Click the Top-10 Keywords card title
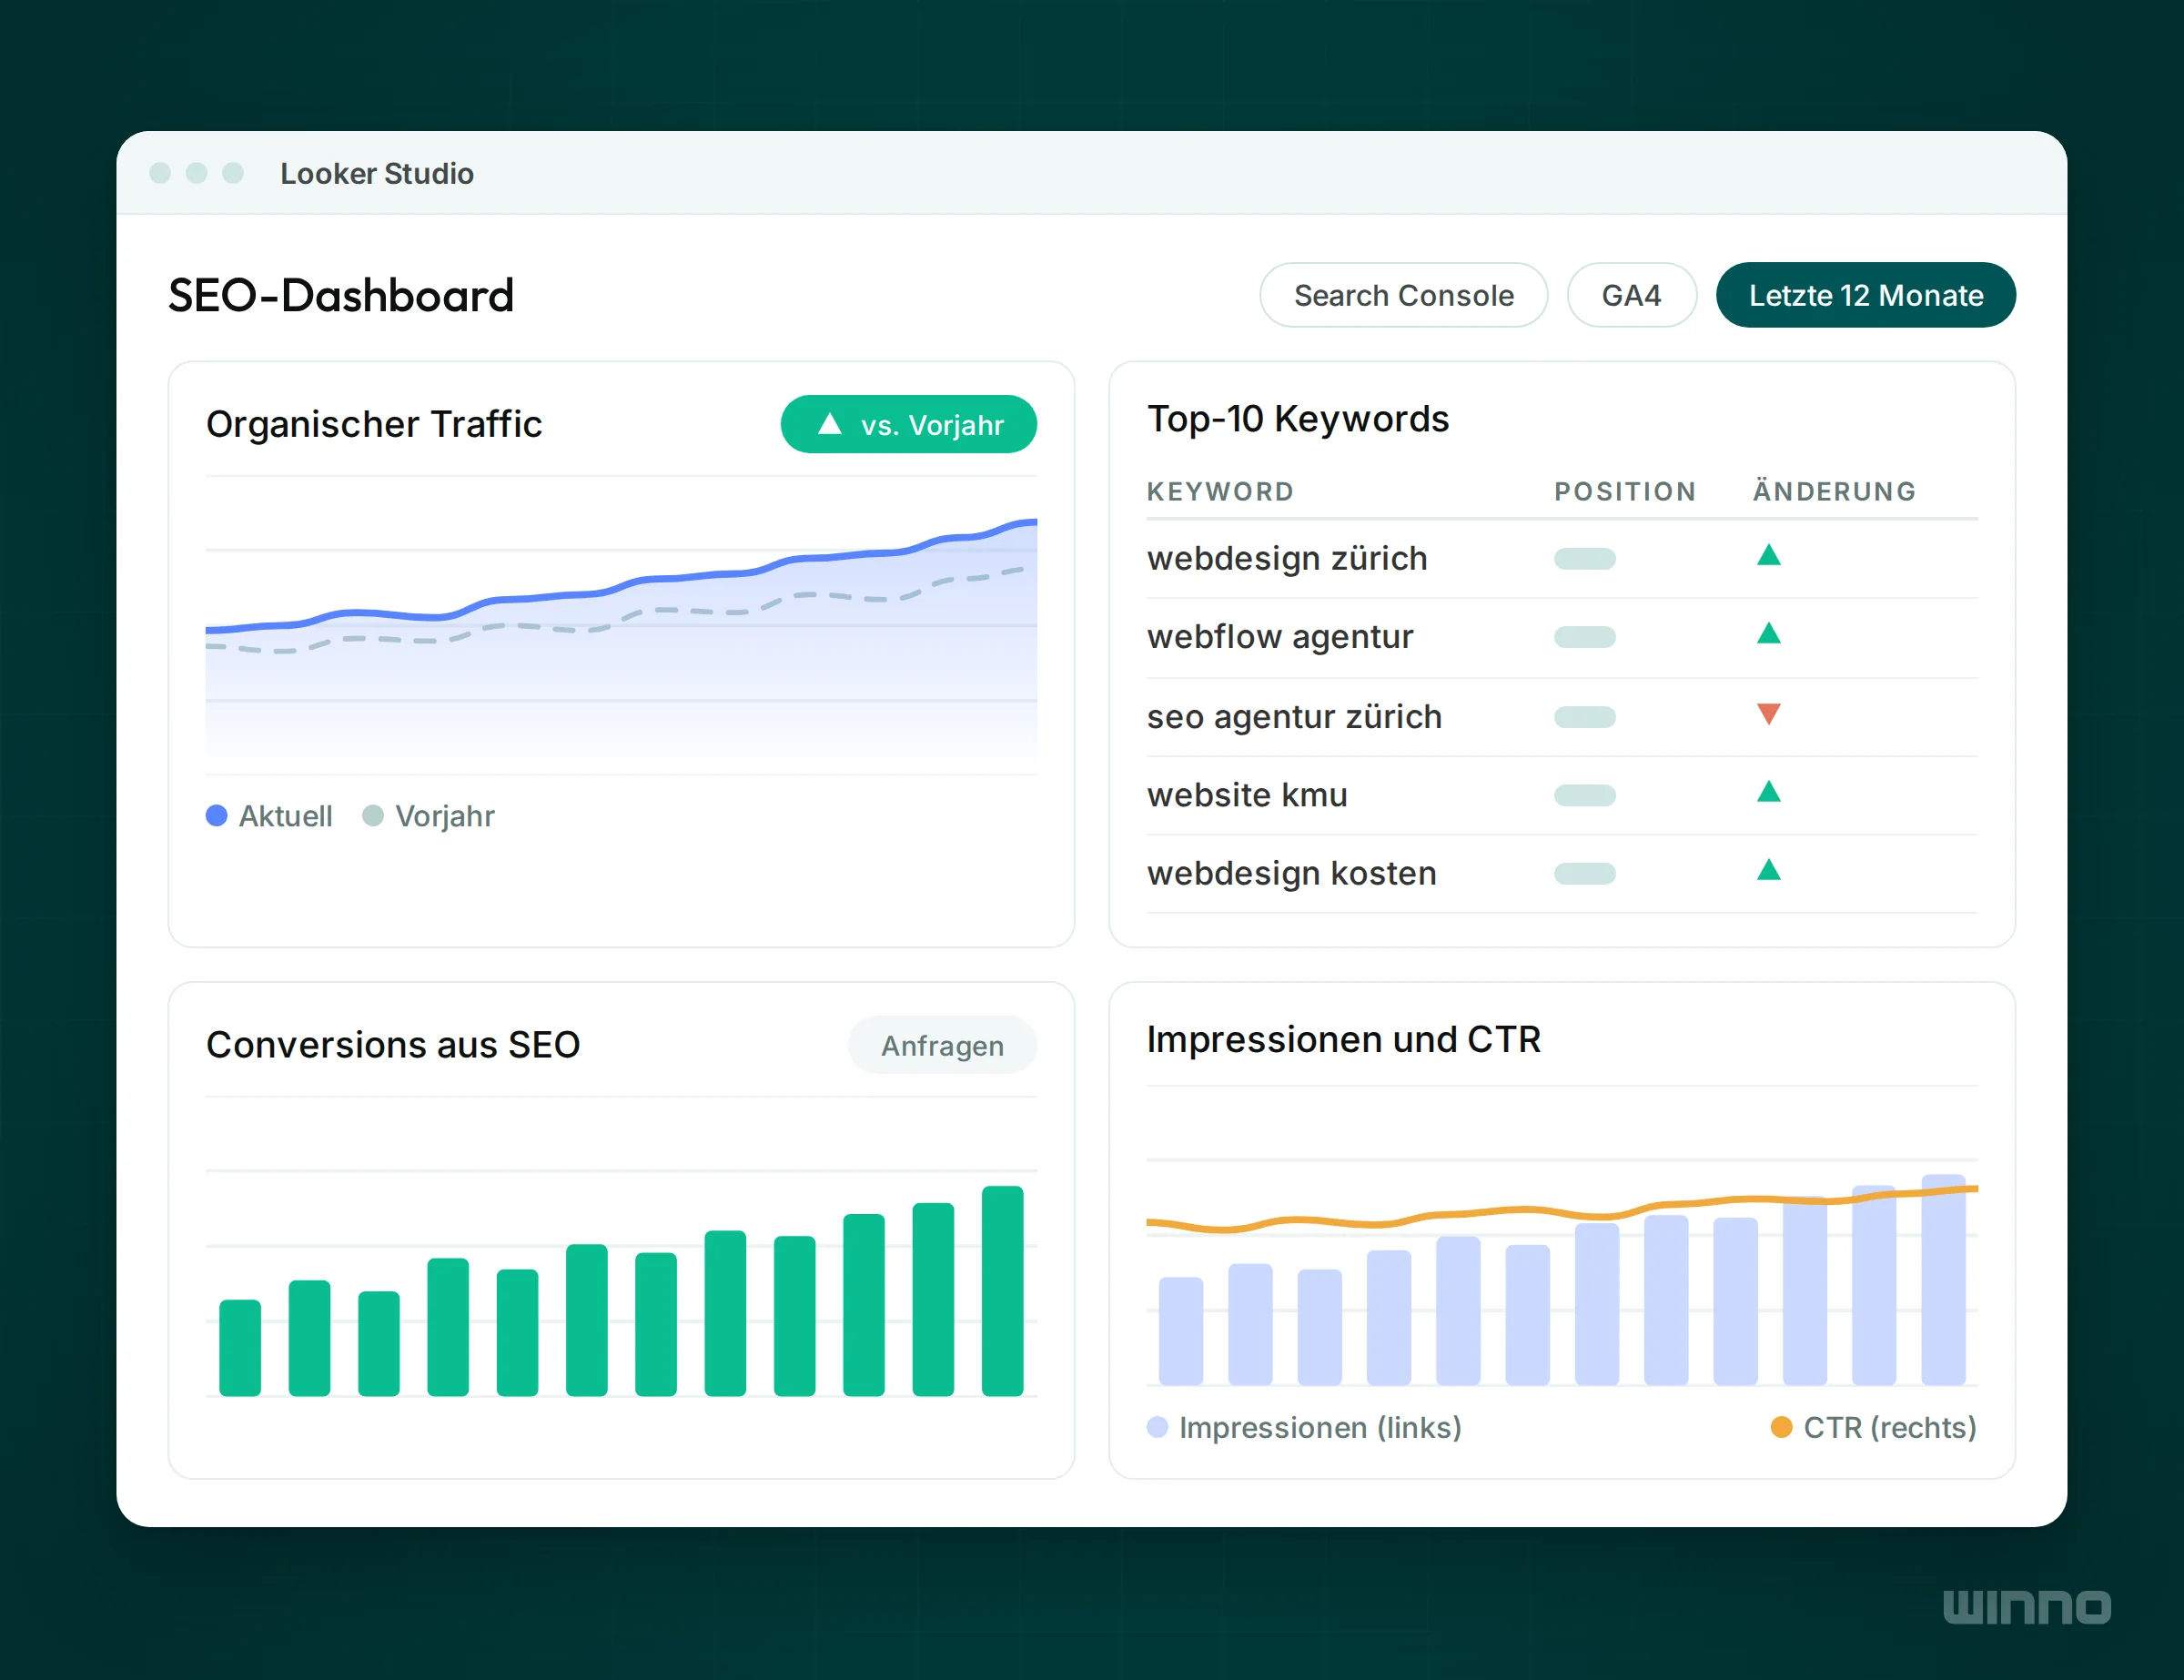This screenshot has width=2184, height=1680. [1297, 419]
